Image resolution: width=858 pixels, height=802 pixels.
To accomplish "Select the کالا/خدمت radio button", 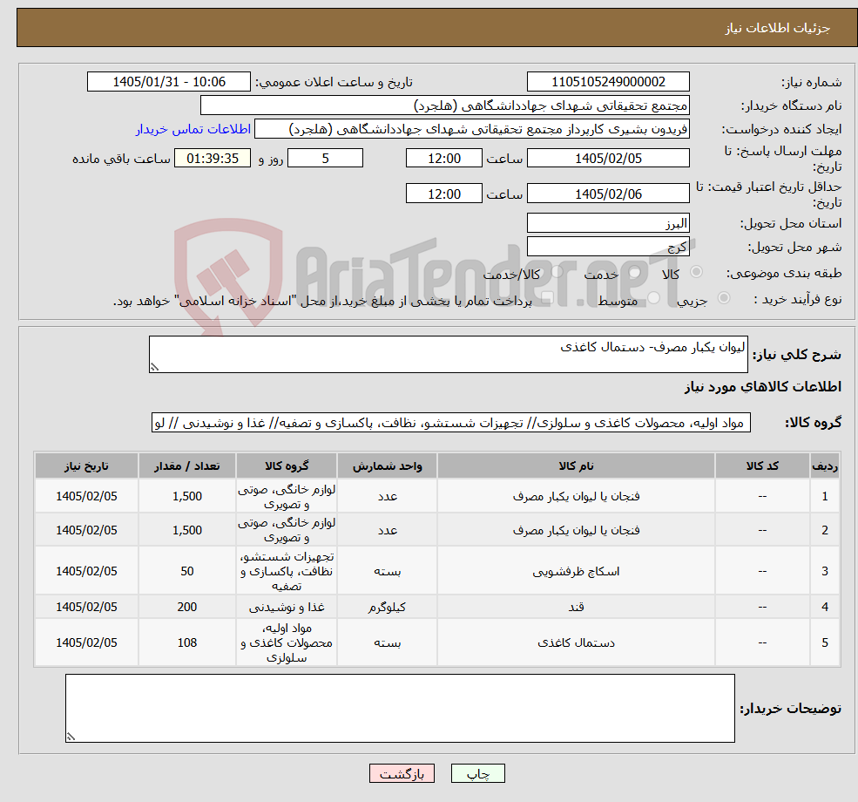I will [x=557, y=271].
